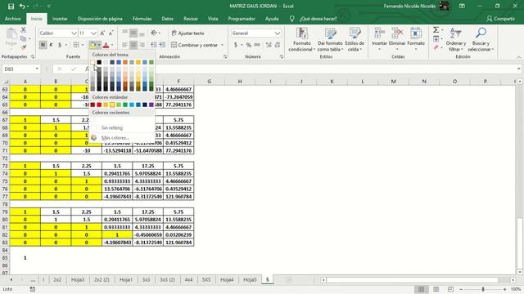Click the Save icon in title bar
This screenshot has width=524, height=294.
tap(11, 7)
